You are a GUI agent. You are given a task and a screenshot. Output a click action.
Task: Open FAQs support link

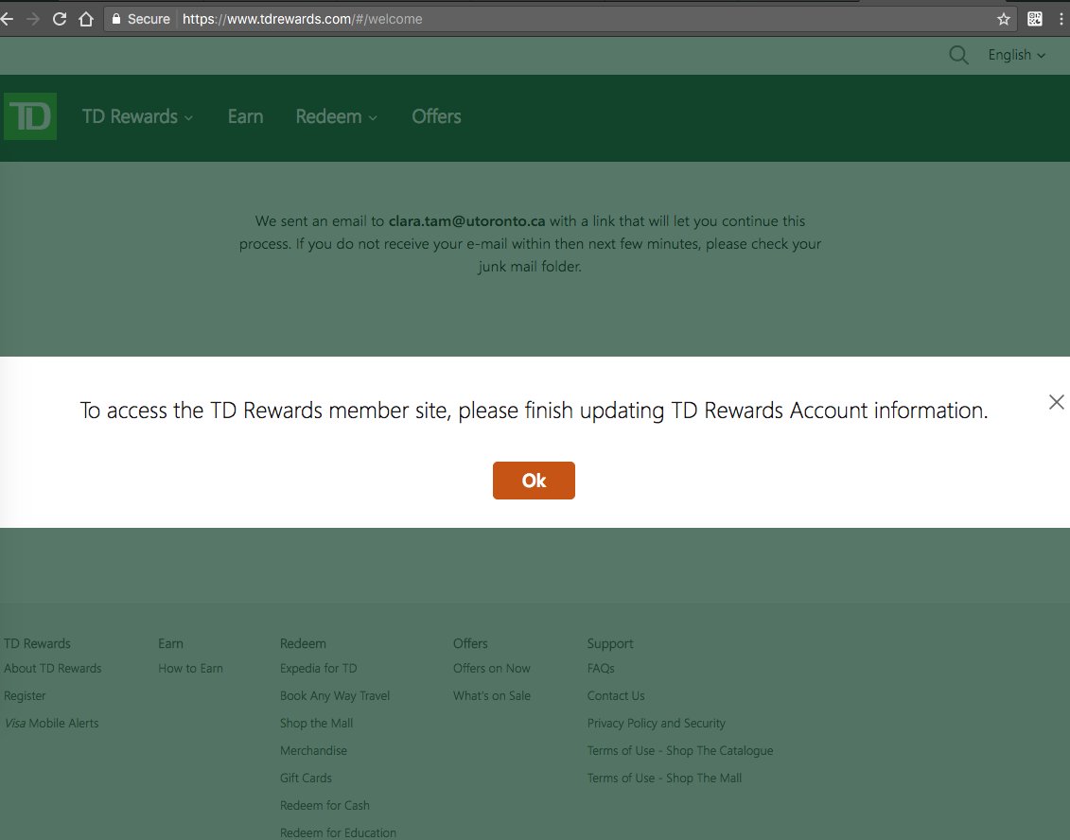601,668
